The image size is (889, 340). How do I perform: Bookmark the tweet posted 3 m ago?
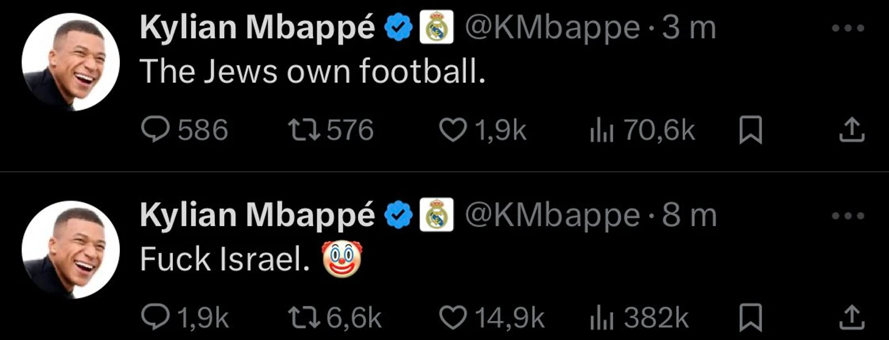pyautogui.click(x=750, y=130)
